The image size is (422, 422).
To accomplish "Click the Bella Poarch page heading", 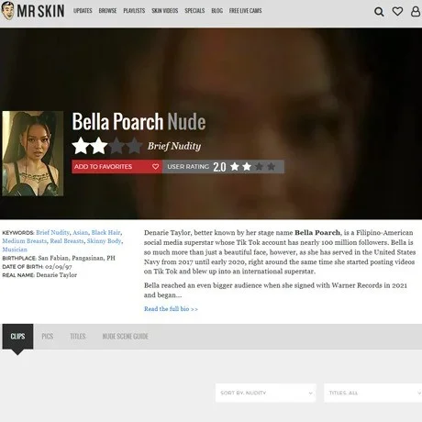I will click(139, 122).
